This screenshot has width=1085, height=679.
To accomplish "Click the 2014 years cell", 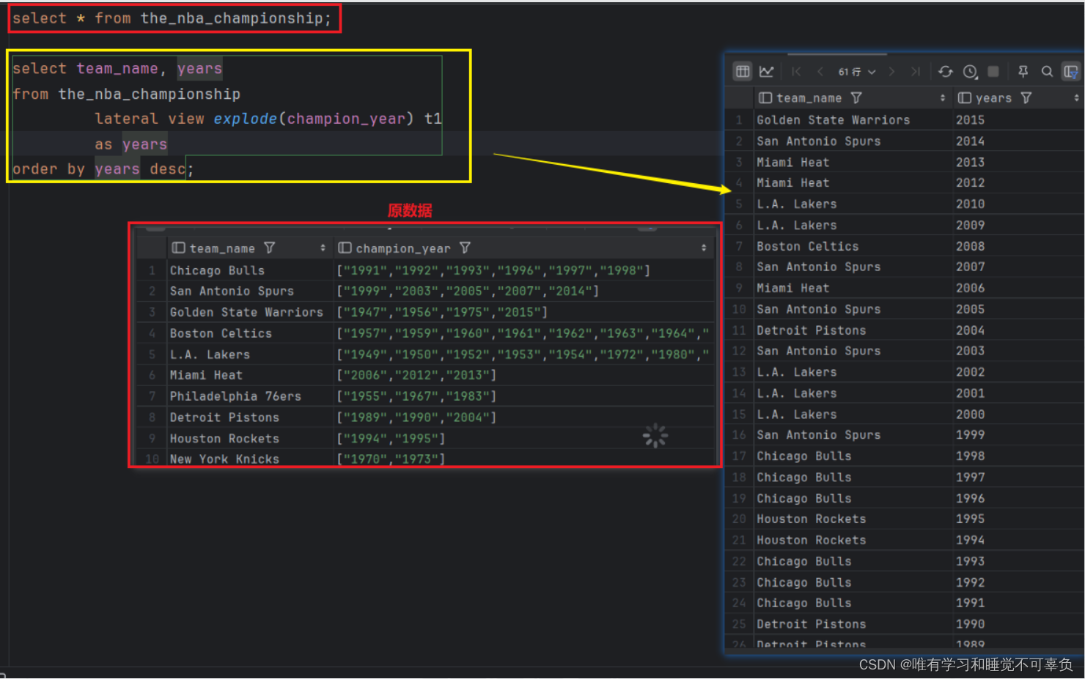I will tap(970, 141).
